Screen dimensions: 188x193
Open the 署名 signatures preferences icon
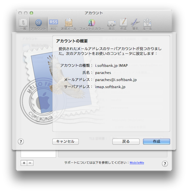click(135, 24)
